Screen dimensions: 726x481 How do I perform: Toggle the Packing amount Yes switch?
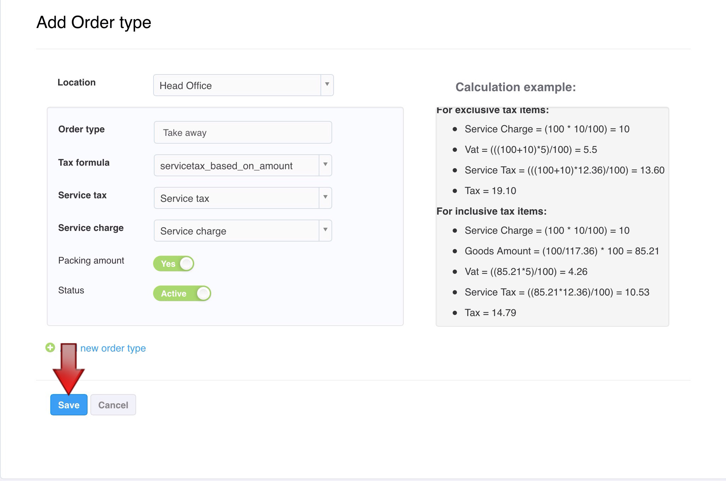174,264
